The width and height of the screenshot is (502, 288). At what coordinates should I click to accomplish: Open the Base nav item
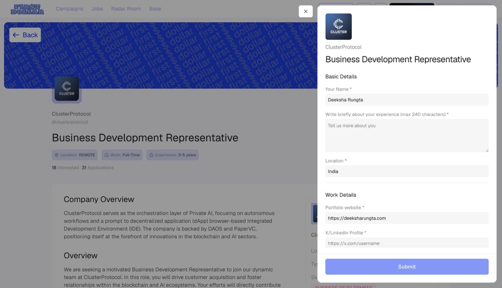point(155,9)
